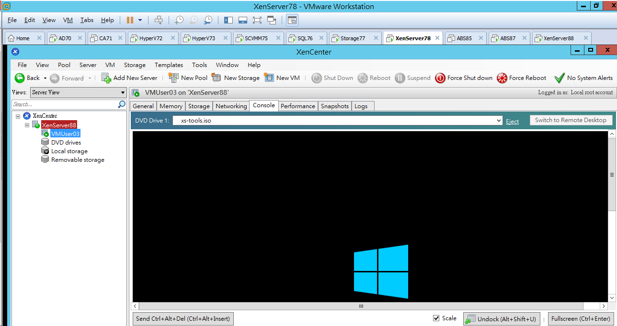
Task: Collapse the XenCenter root tree node
Action: click(18, 116)
